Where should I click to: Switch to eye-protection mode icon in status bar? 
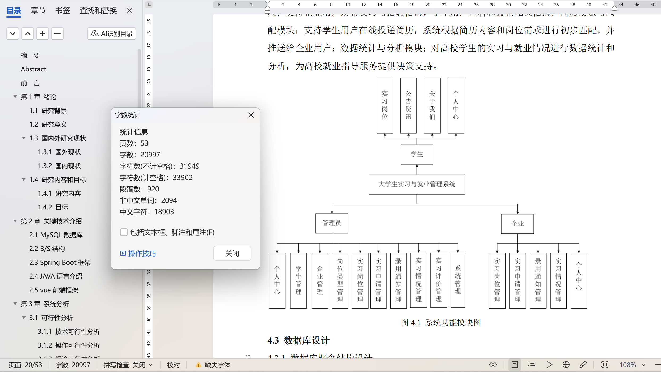[x=493, y=365]
